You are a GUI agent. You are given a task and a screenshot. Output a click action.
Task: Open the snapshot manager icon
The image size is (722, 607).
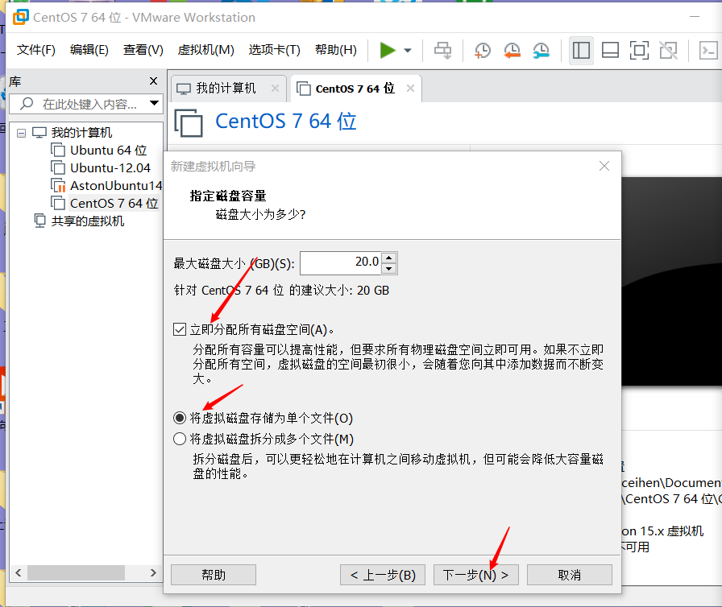coord(541,50)
